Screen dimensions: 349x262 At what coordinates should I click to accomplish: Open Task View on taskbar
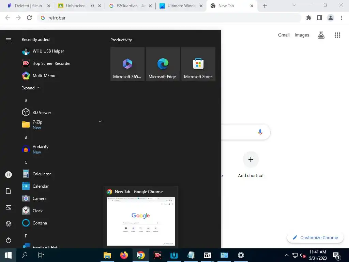[x=41, y=255]
